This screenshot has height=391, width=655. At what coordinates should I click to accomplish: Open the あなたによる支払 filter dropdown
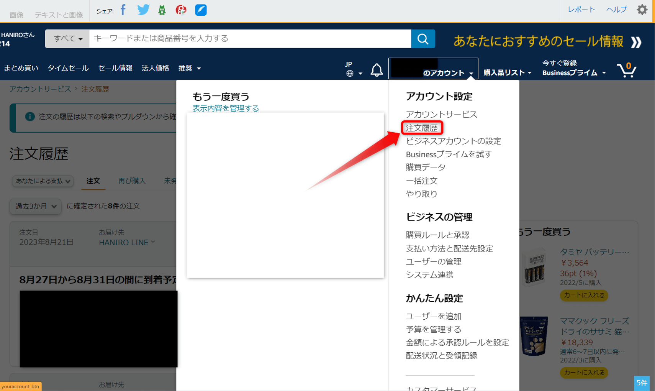point(43,181)
